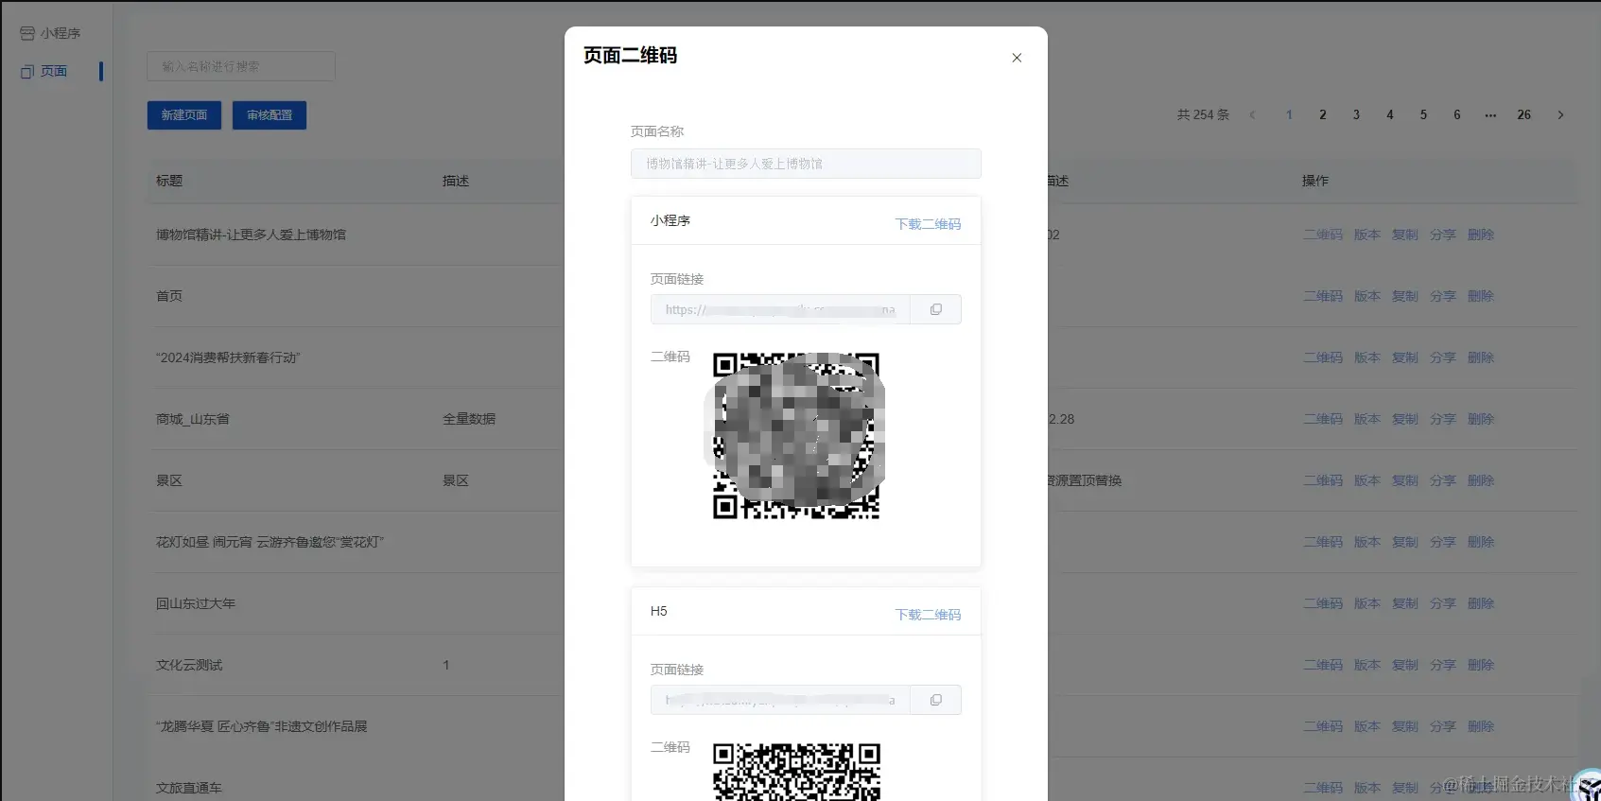Click the 小程序 页面链接 field
This screenshot has height=801, width=1601.
point(780,309)
